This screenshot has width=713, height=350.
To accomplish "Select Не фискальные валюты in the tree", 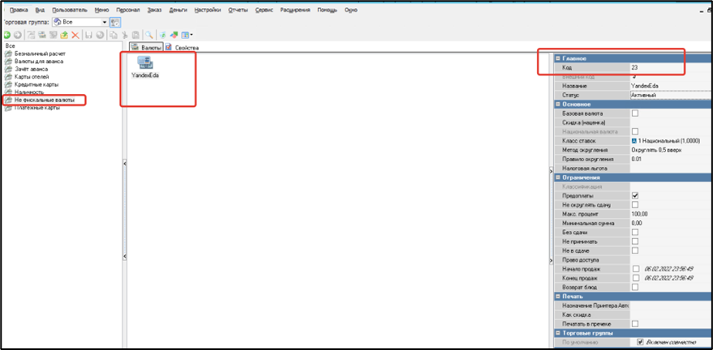I will [45, 100].
